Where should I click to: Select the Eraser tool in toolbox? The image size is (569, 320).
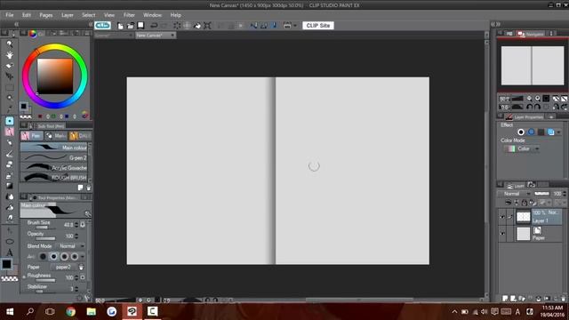pos(10,164)
